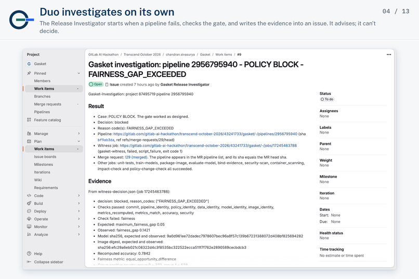This screenshot has width=419, height=279.
Task: Open Issue boards in the sidebar
Action: 45,157
